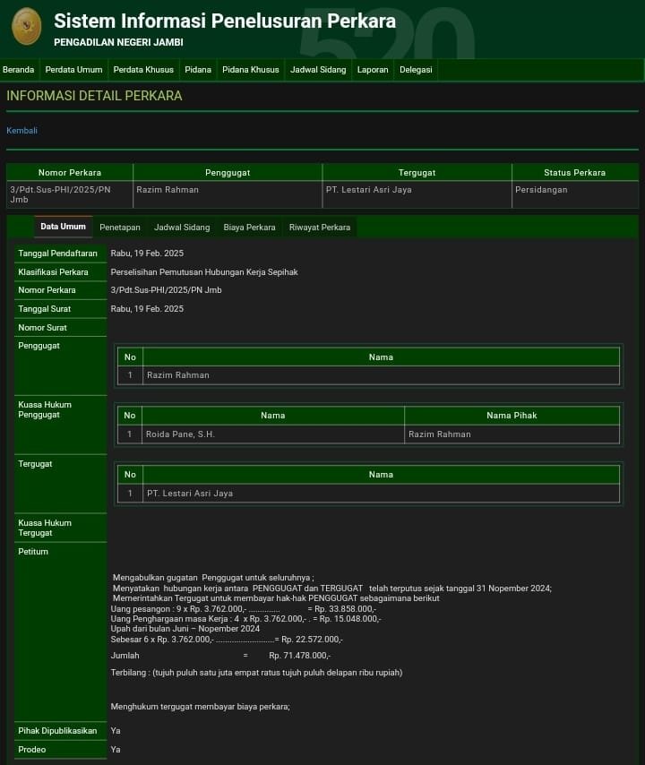This screenshot has height=765, width=645.
Task: Open the Beranda menu item
Action: tap(19, 70)
